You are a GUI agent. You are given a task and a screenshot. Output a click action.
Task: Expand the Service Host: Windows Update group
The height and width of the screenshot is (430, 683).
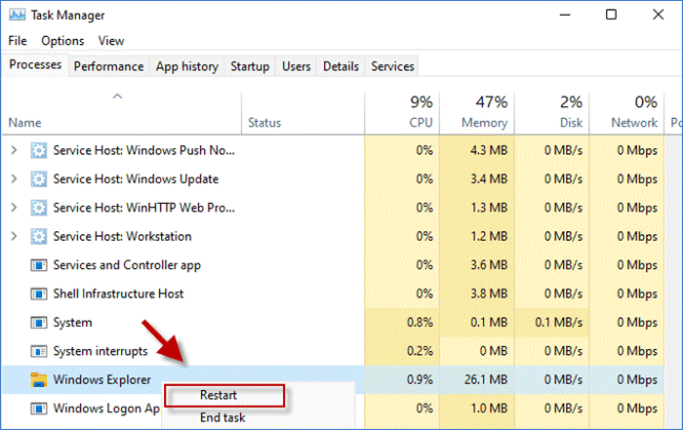[14, 179]
